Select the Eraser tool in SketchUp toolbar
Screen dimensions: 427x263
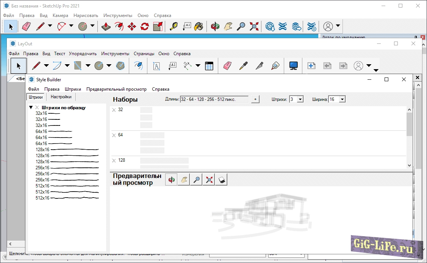26,26
